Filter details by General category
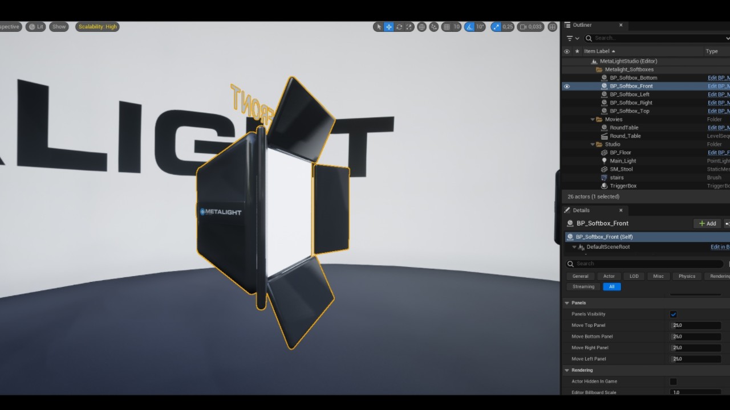 pyautogui.click(x=581, y=276)
